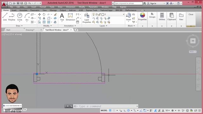Select the Erase tool

(x=55, y=15)
